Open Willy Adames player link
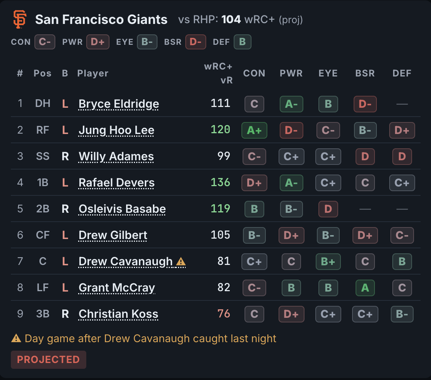Image resolution: width=431 pixels, height=380 pixels. pos(116,156)
